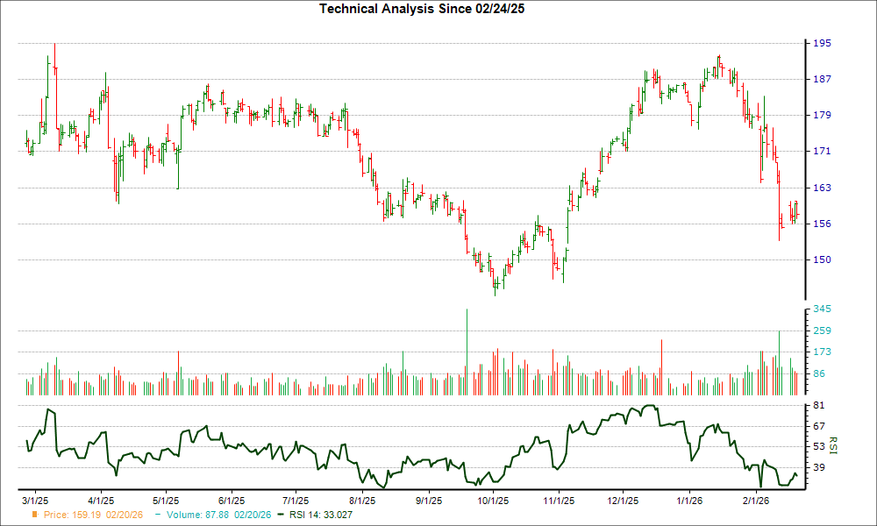Click the RSI peak near December
The image size is (877, 526).
pyautogui.click(x=649, y=406)
